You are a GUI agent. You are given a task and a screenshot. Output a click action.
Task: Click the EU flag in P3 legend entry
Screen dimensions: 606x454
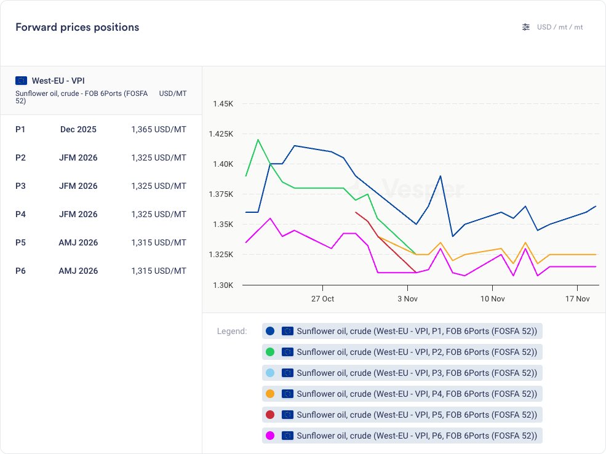click(287, 373)
